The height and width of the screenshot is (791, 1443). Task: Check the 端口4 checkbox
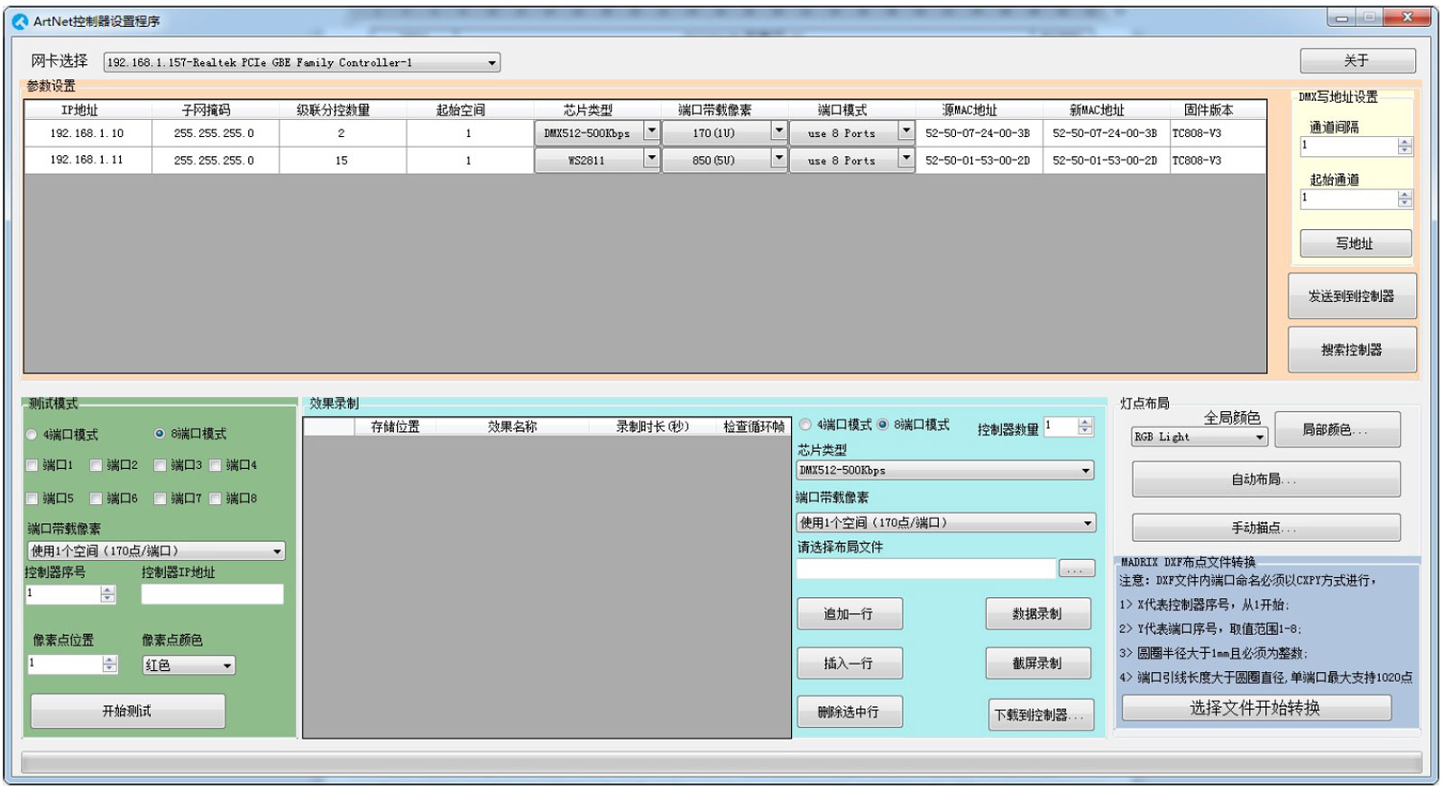click(x=216, y=465)
